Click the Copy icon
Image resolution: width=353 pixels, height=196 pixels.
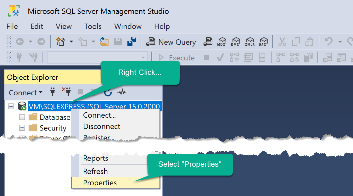click(296, 42)
